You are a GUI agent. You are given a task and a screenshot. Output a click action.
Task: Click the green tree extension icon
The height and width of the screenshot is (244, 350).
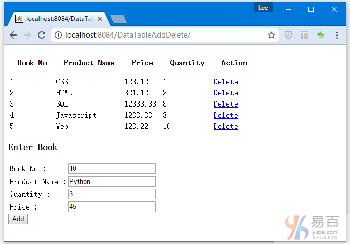[x=320, y=35]
